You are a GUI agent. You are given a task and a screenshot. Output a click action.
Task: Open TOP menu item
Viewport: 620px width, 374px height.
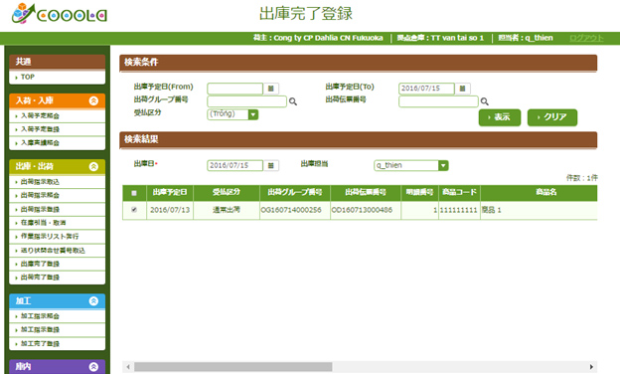pos(58,78)
